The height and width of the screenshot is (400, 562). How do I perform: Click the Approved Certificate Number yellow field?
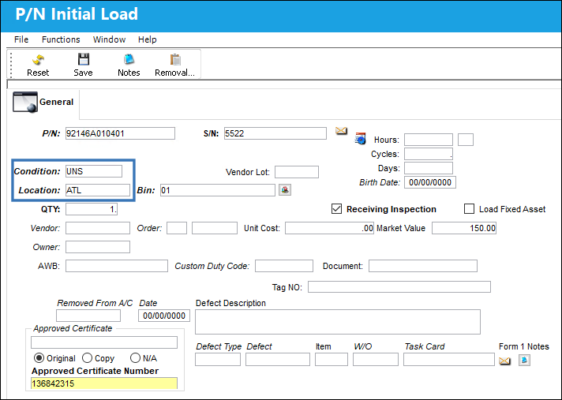pos(104,383)
